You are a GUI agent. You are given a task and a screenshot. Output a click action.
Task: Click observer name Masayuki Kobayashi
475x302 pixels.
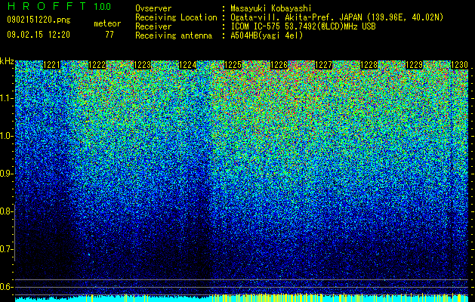pyautogui.click(x=271, y=8)
